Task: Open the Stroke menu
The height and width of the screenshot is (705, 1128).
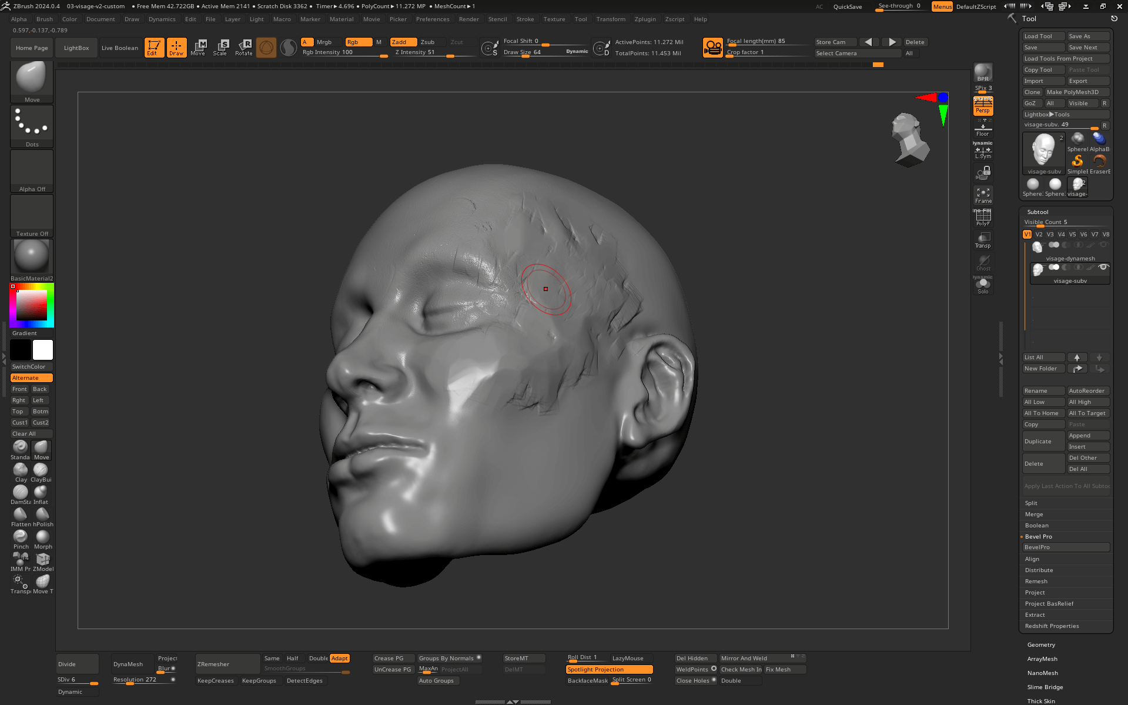Action: tap(525, 19)
